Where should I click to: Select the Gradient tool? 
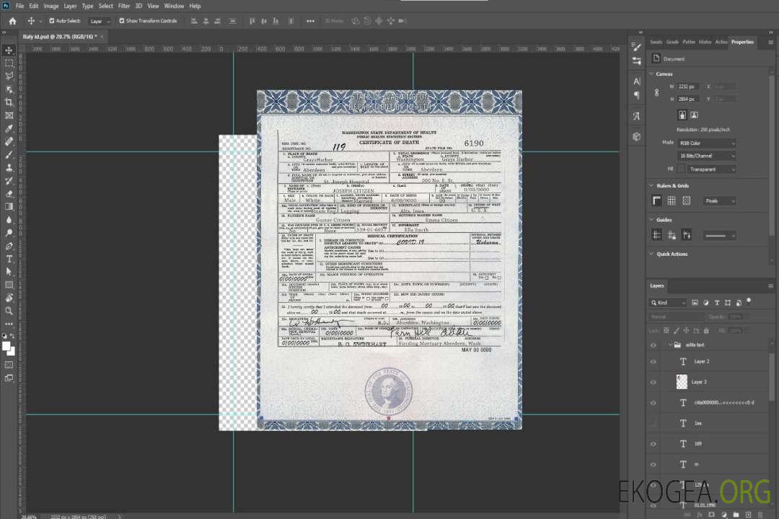coord(9,207)
